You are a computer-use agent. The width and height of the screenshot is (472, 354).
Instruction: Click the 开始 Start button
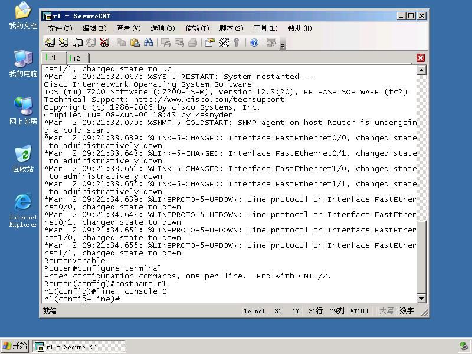(x=15, y=346)
